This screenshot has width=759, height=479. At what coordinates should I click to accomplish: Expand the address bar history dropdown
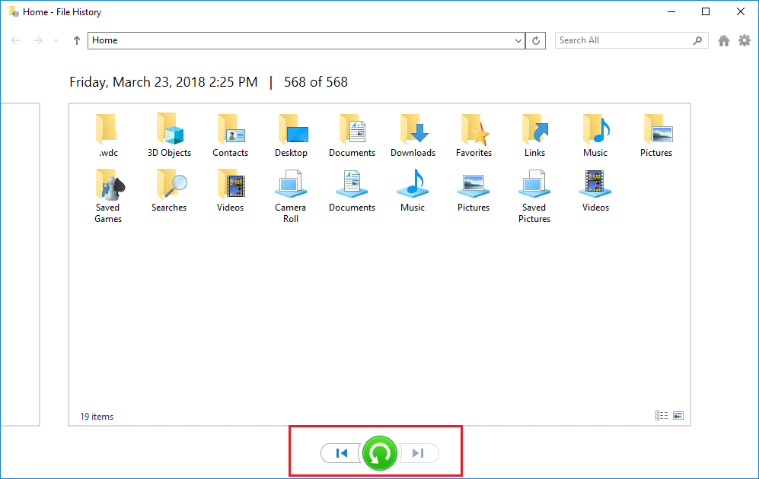[x=518, y=40]
